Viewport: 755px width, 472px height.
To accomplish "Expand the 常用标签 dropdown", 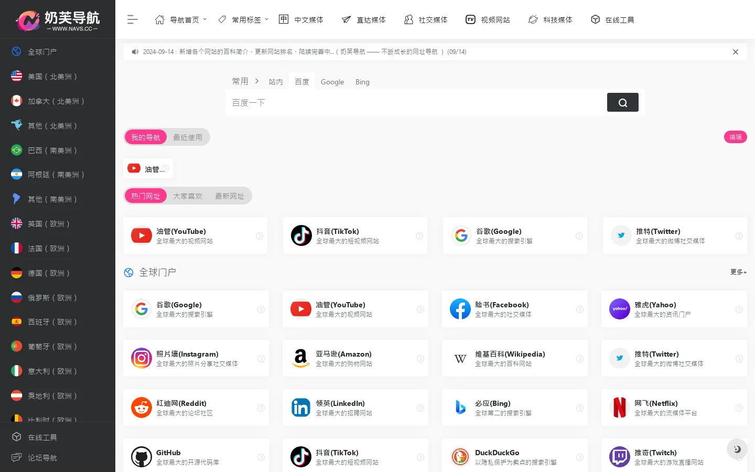I will point(243,19).
